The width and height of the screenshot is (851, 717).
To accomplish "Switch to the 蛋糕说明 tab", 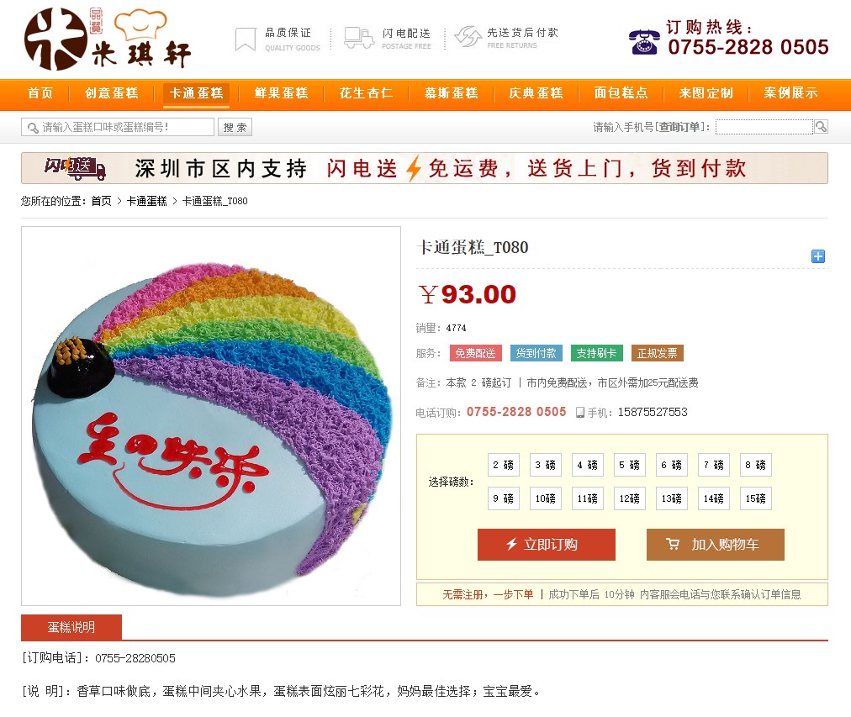I will 71,628.
